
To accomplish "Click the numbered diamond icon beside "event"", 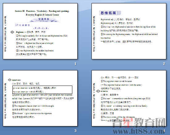I will [x=98, y=91].
